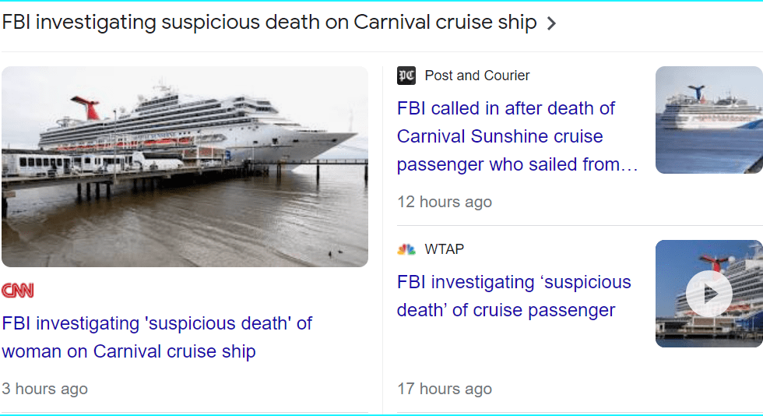Select the WTAP source label
The width and height of the screenshot is (763, 416).
click(445, 249)
